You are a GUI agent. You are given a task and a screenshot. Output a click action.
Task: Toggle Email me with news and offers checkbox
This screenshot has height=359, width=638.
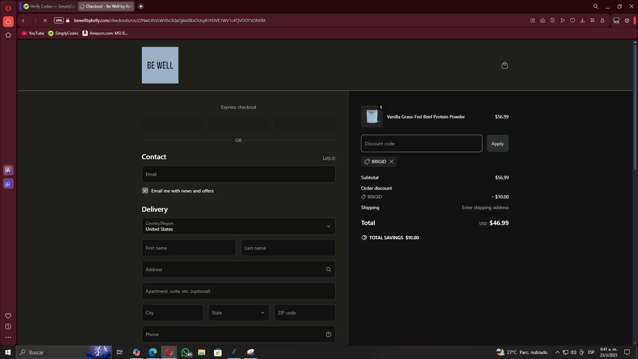pos(145,191)
